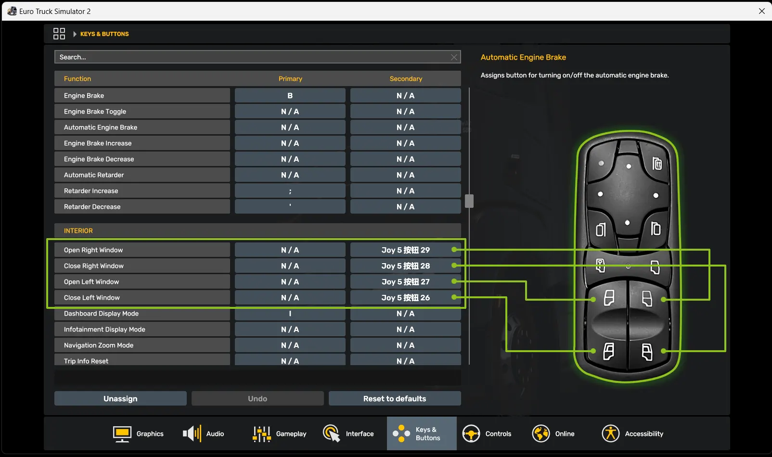Image resolution: width=772 pixels, height=457 pixels.
Task: Select the Dashboard Display Mode function row
Action: point(142,313)
